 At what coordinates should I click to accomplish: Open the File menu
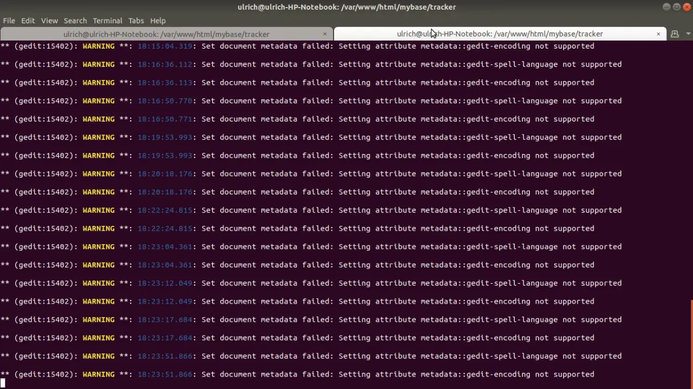pyautogui.click(x=9, y=21)
